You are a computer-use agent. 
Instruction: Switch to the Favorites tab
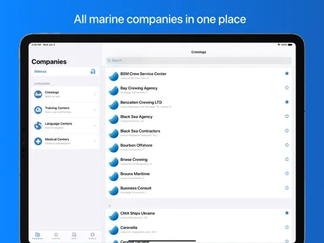click(56, 236)
